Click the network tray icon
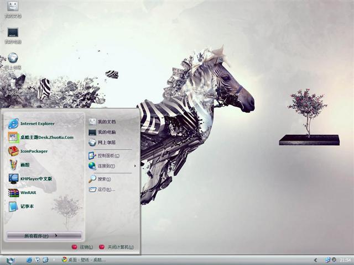This screenshot has width=354, height=265. coord(327,260)
